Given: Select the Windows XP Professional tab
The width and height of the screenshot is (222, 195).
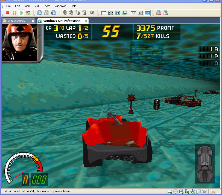Looking at the screenshot, I should (x=62, y=21).
